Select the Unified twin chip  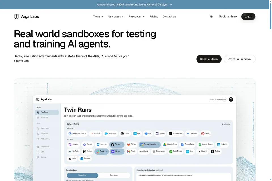(160, 133)
